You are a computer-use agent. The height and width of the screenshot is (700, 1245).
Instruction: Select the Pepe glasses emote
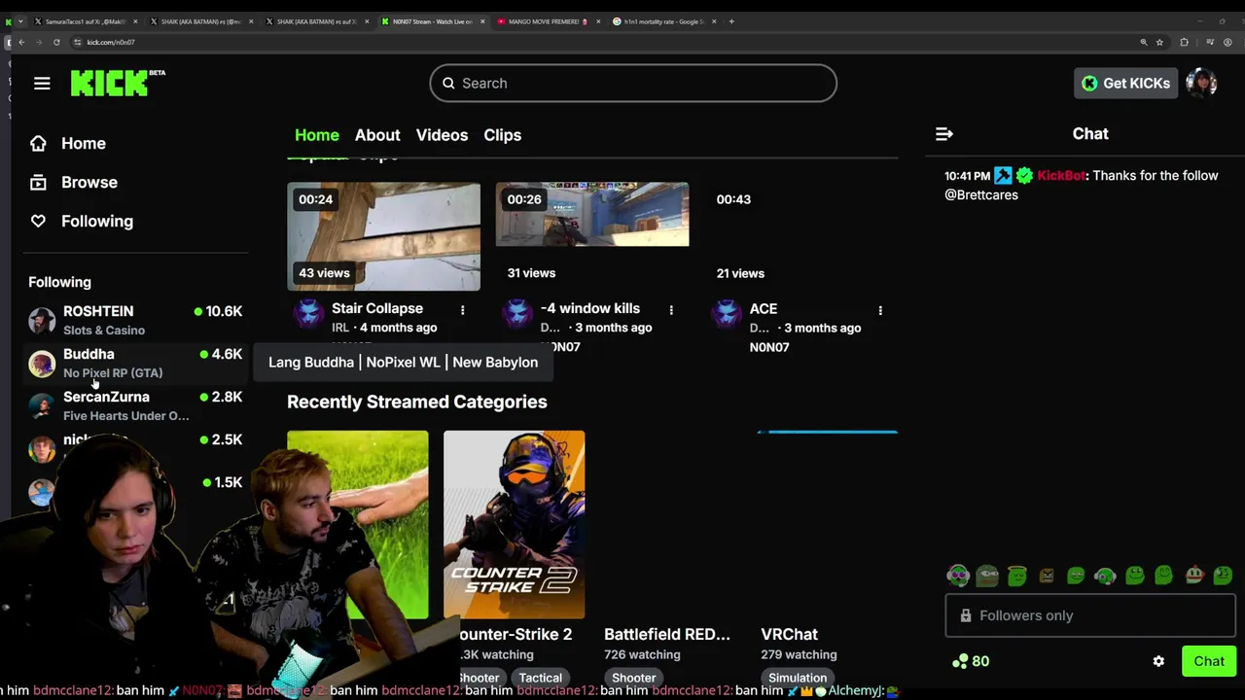pos(987,576)
